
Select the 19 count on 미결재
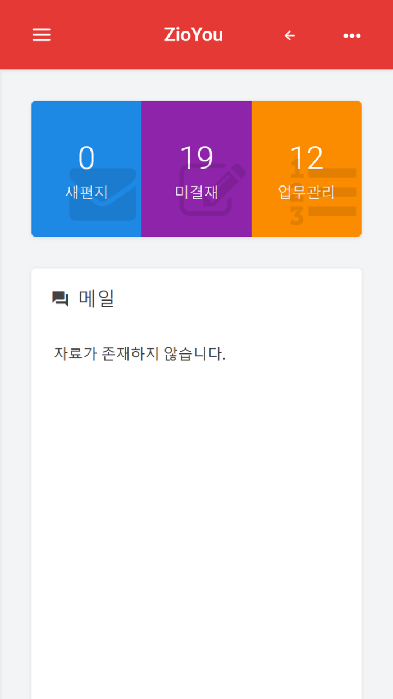tap(196, 158)
